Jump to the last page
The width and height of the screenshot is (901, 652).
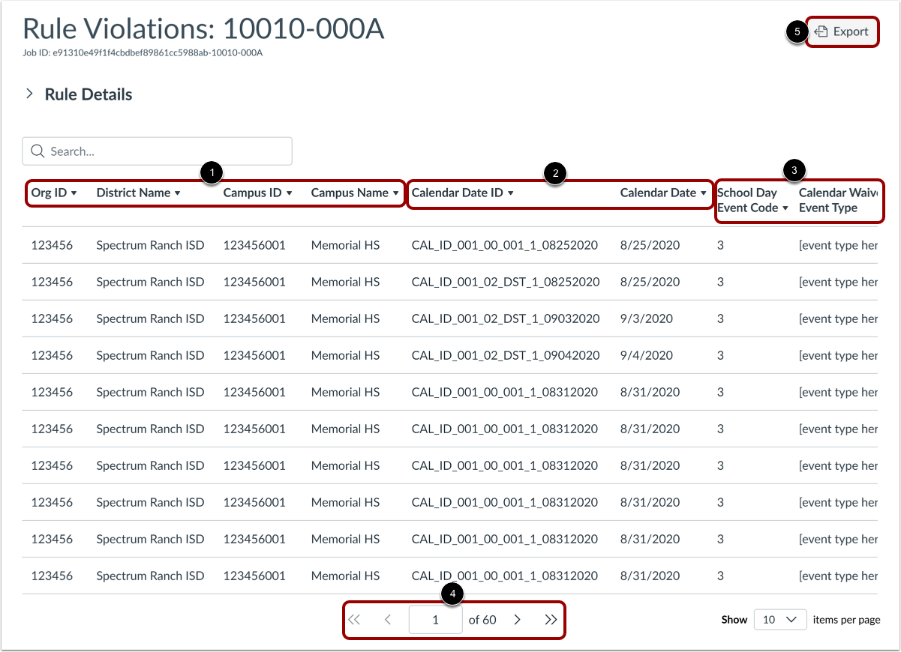(x=551, y=620)
